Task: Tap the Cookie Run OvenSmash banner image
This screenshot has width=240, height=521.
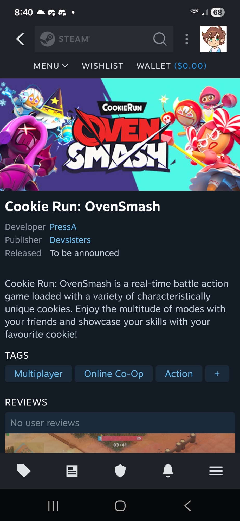Action: coord(120,134)
